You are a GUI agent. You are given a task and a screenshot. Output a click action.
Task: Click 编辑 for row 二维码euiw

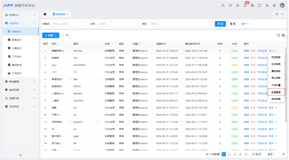246,93
